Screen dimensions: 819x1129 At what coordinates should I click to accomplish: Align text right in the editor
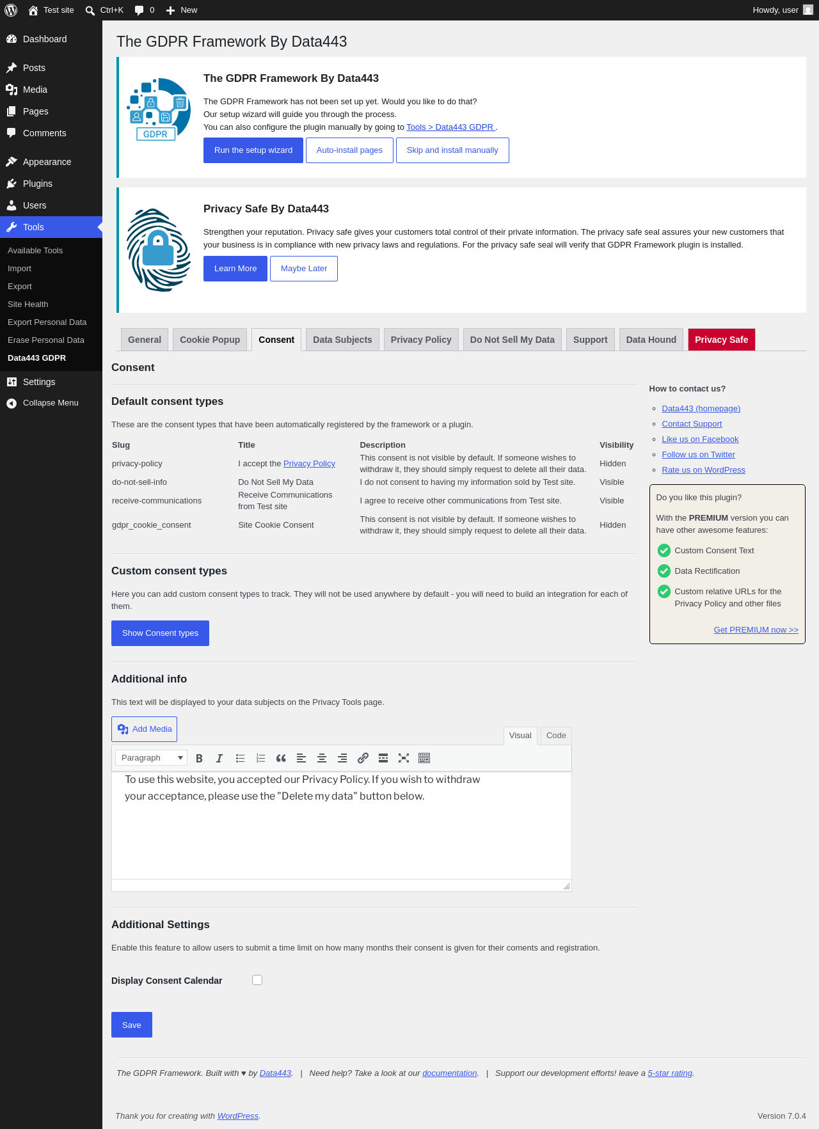click(x=342, y=758)
